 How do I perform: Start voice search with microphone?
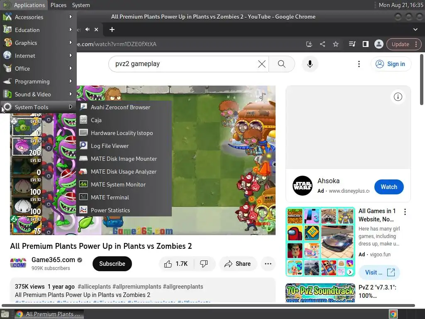tap(310, 64)
